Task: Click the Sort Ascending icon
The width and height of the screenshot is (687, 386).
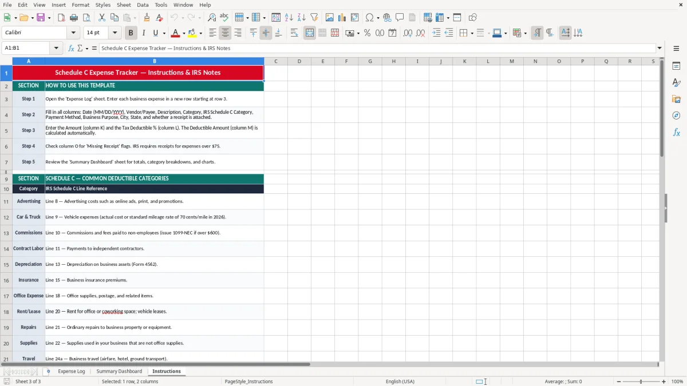Action: point(289,18)
